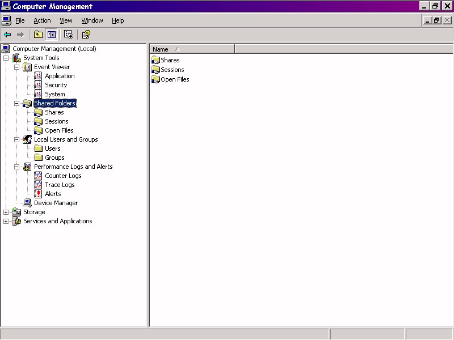Screen dimensions: 454x340
Task: Click the Back arrow toolbar button
Action: [7, 35]
